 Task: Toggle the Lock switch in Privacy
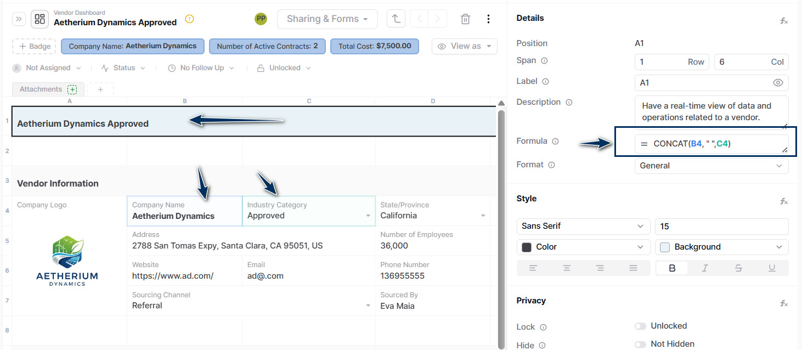(x=640, y=326)
